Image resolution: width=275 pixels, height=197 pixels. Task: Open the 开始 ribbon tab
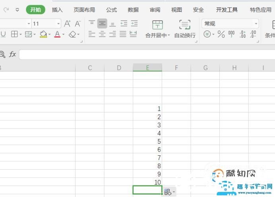click(35, 10)
